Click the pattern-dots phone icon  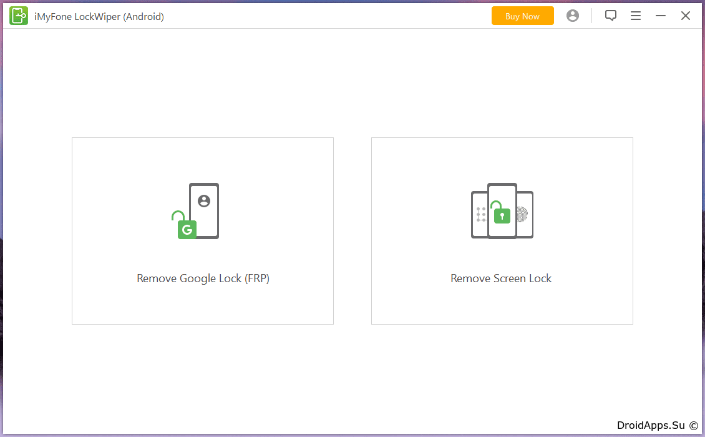(480, 215)
